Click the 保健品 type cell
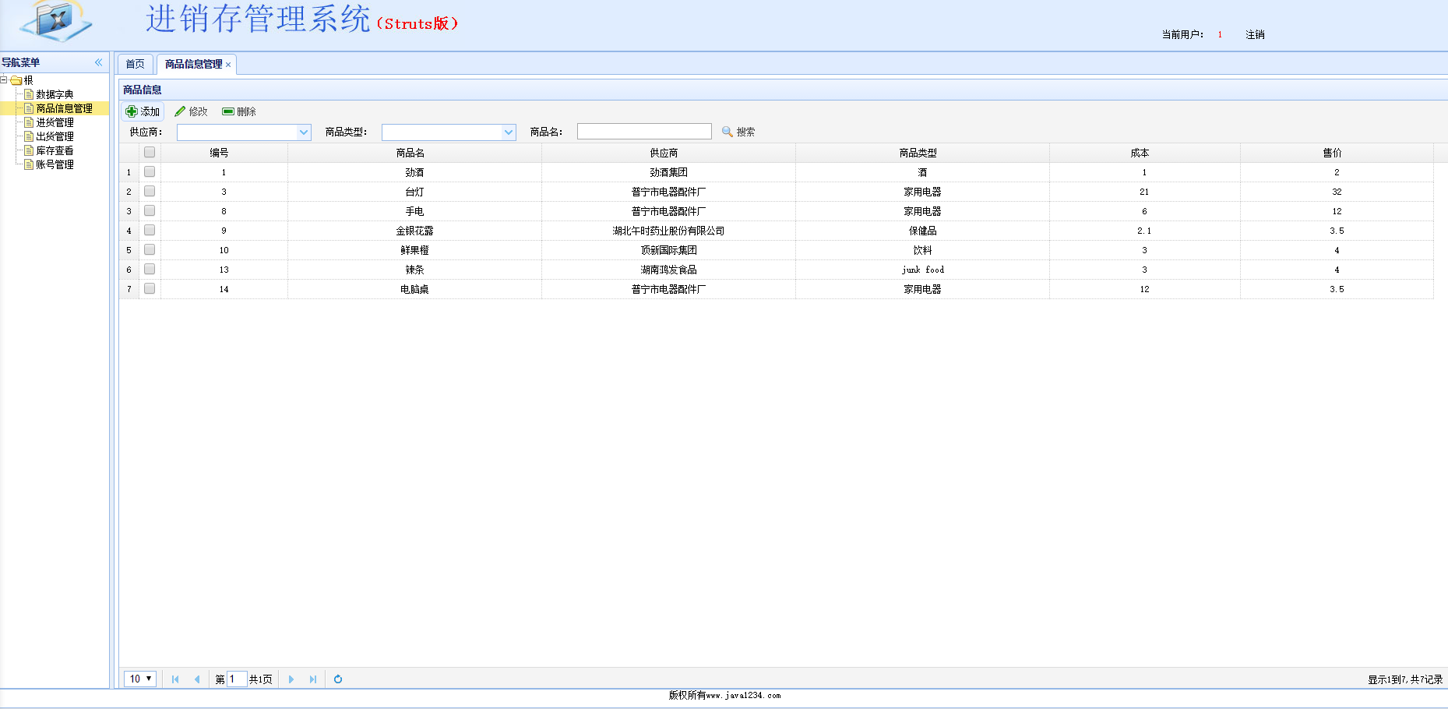The image size is (1448, 709). tap(922, 231)
